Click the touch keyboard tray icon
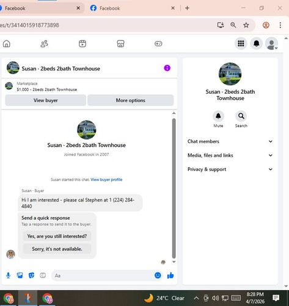This screenshot has width=289, height=306. (x=236, y=298)
